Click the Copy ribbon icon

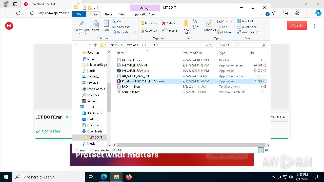point(95,24)
